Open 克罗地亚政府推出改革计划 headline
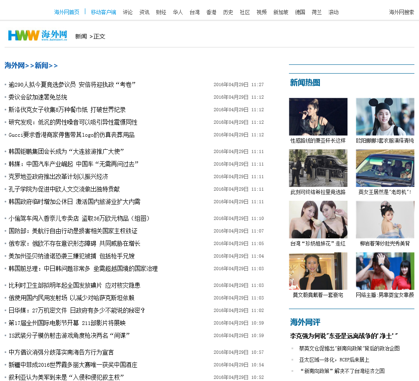This screenshot has width=419, height=381. 58,176
